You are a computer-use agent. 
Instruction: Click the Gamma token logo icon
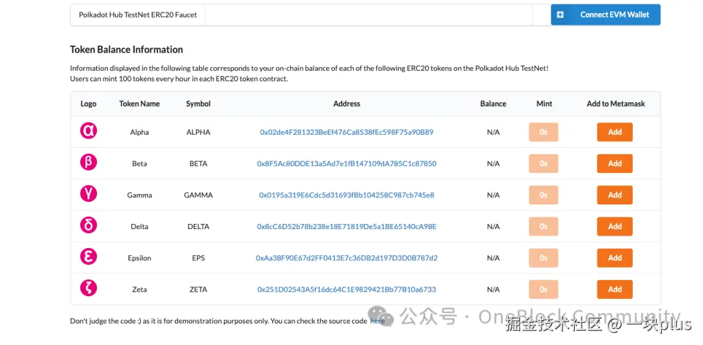[x=89, y=193]
